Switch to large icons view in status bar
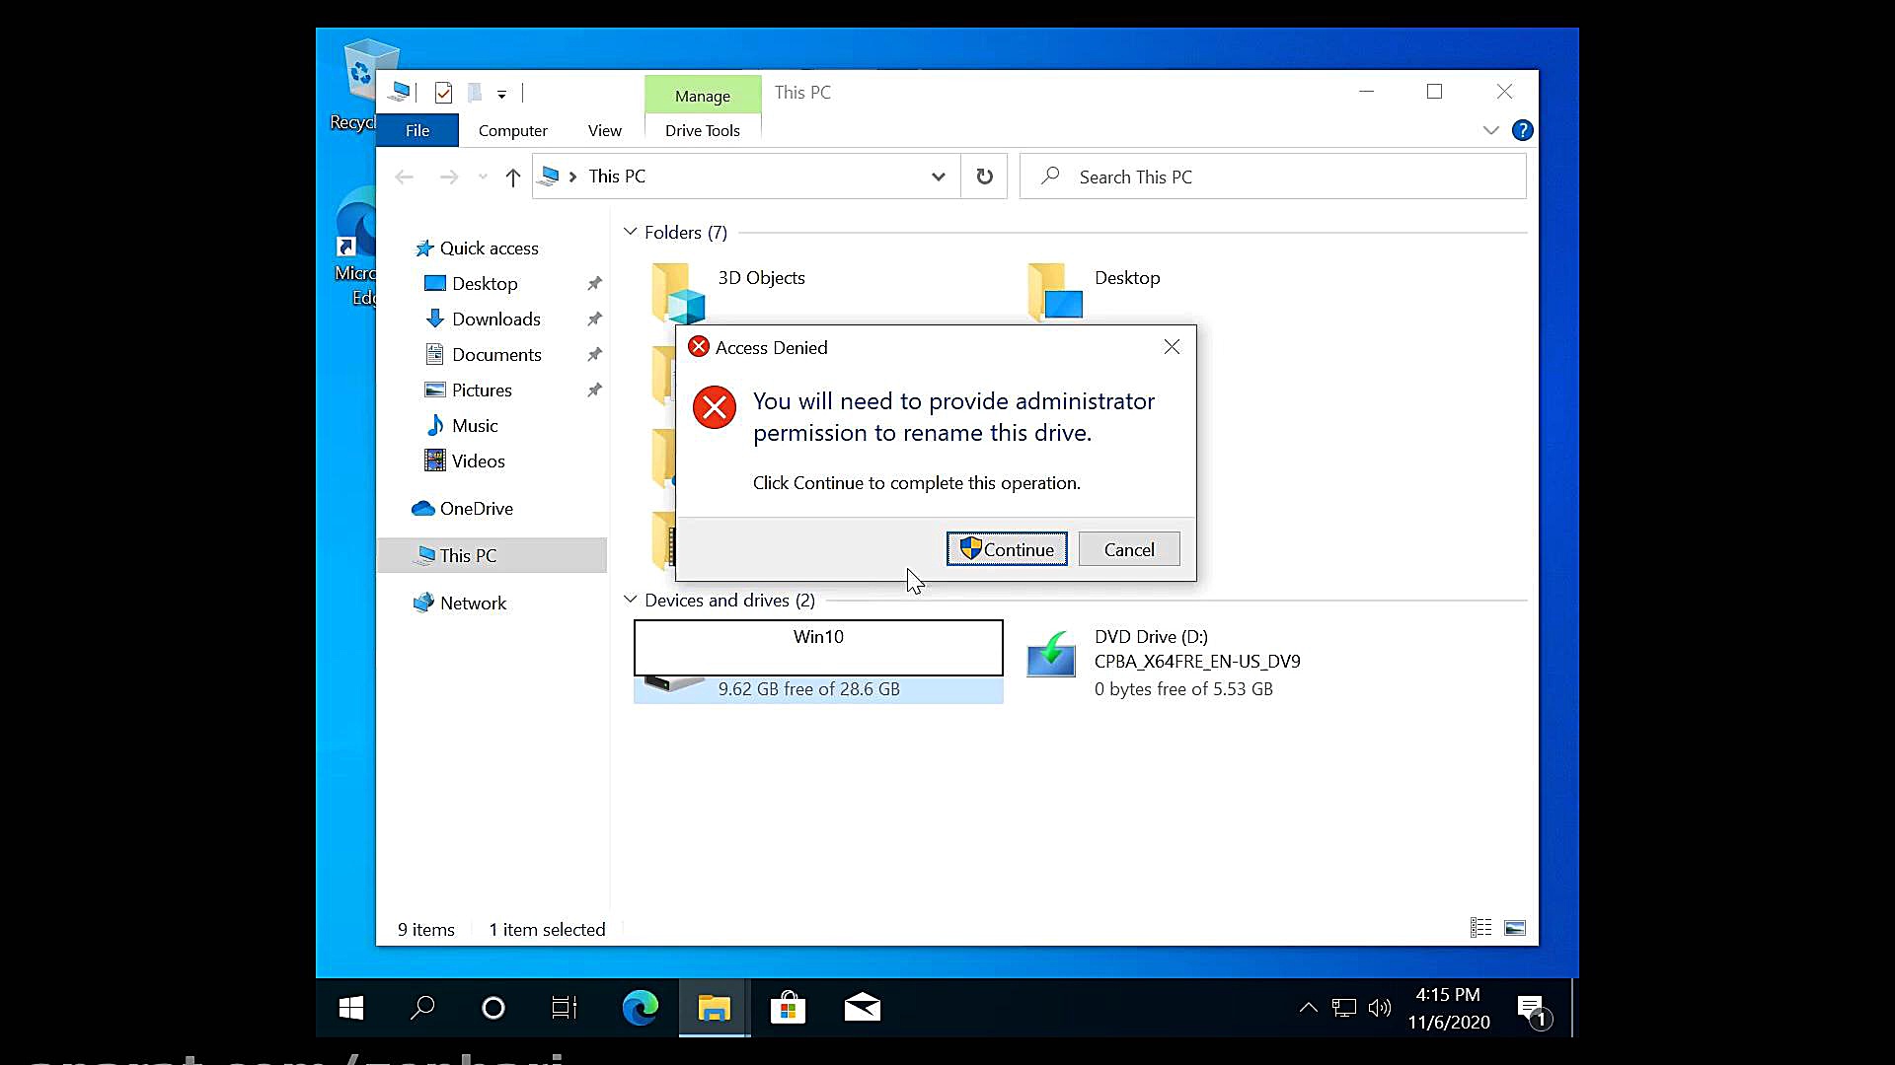1895x1065 pixels. coord(1514,928)
